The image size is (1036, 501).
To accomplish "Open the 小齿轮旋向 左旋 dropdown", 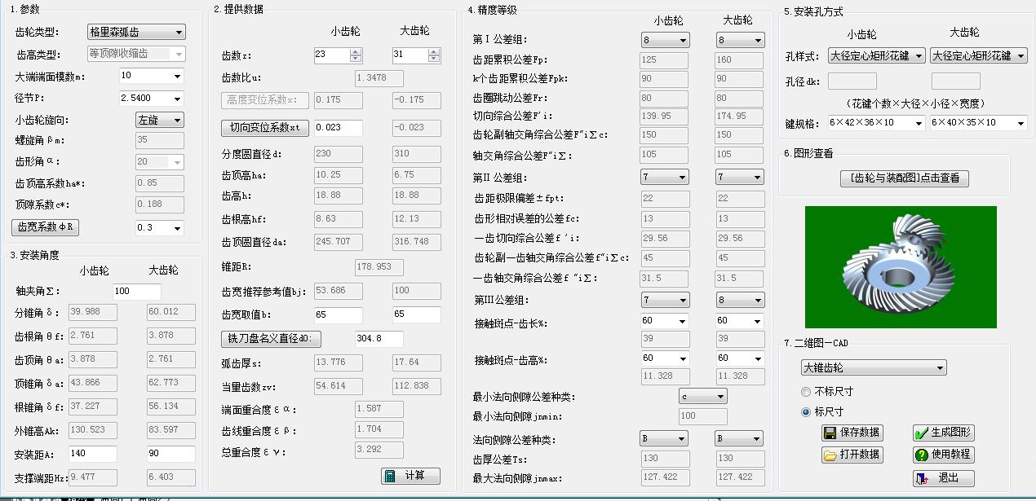I will (160, 120).
